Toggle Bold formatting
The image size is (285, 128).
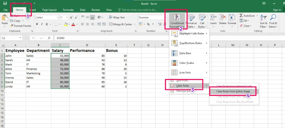point(37,24)
